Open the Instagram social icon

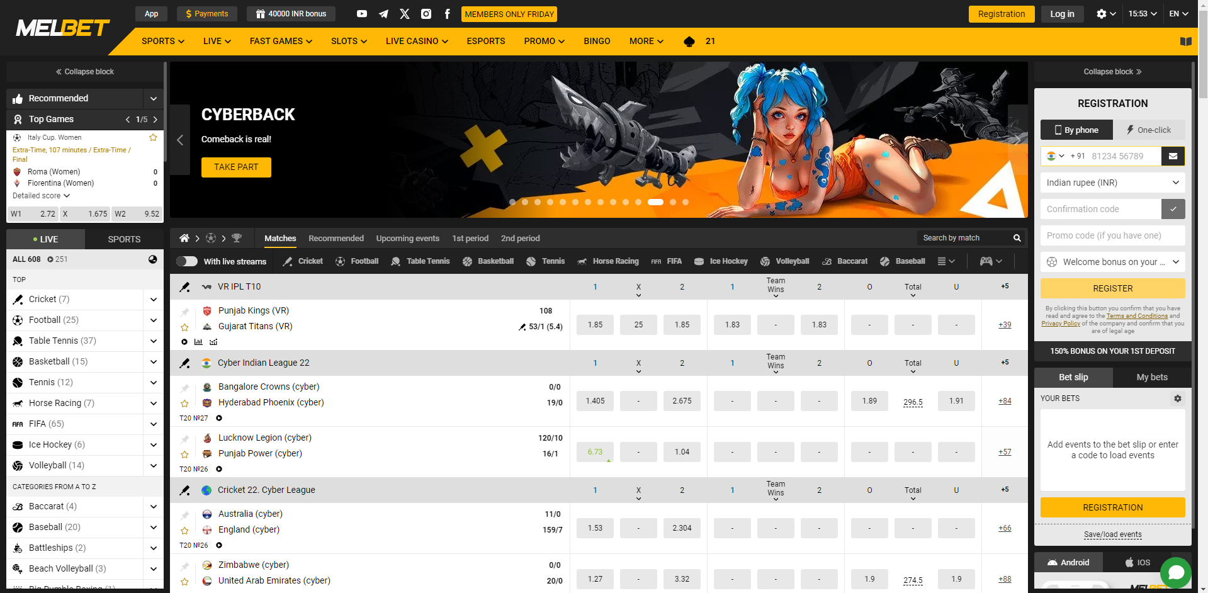[x=426, y=14]
